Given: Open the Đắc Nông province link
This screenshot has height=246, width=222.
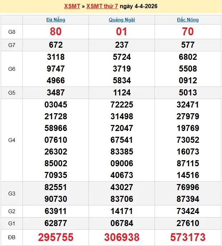Looking at the screenshot, I should coord(188,20).
